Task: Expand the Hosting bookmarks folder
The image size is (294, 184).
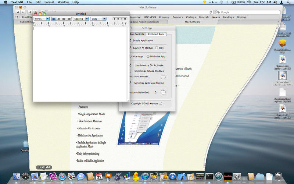Action: pos(242,17)
